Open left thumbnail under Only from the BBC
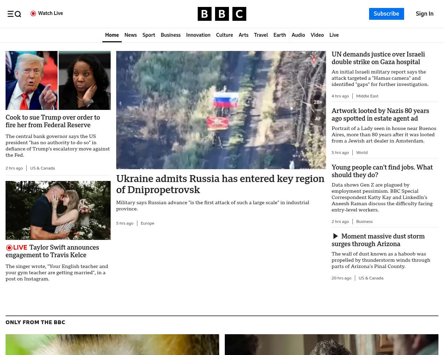The width and height of the screenshot is (444, 355). 112,345
